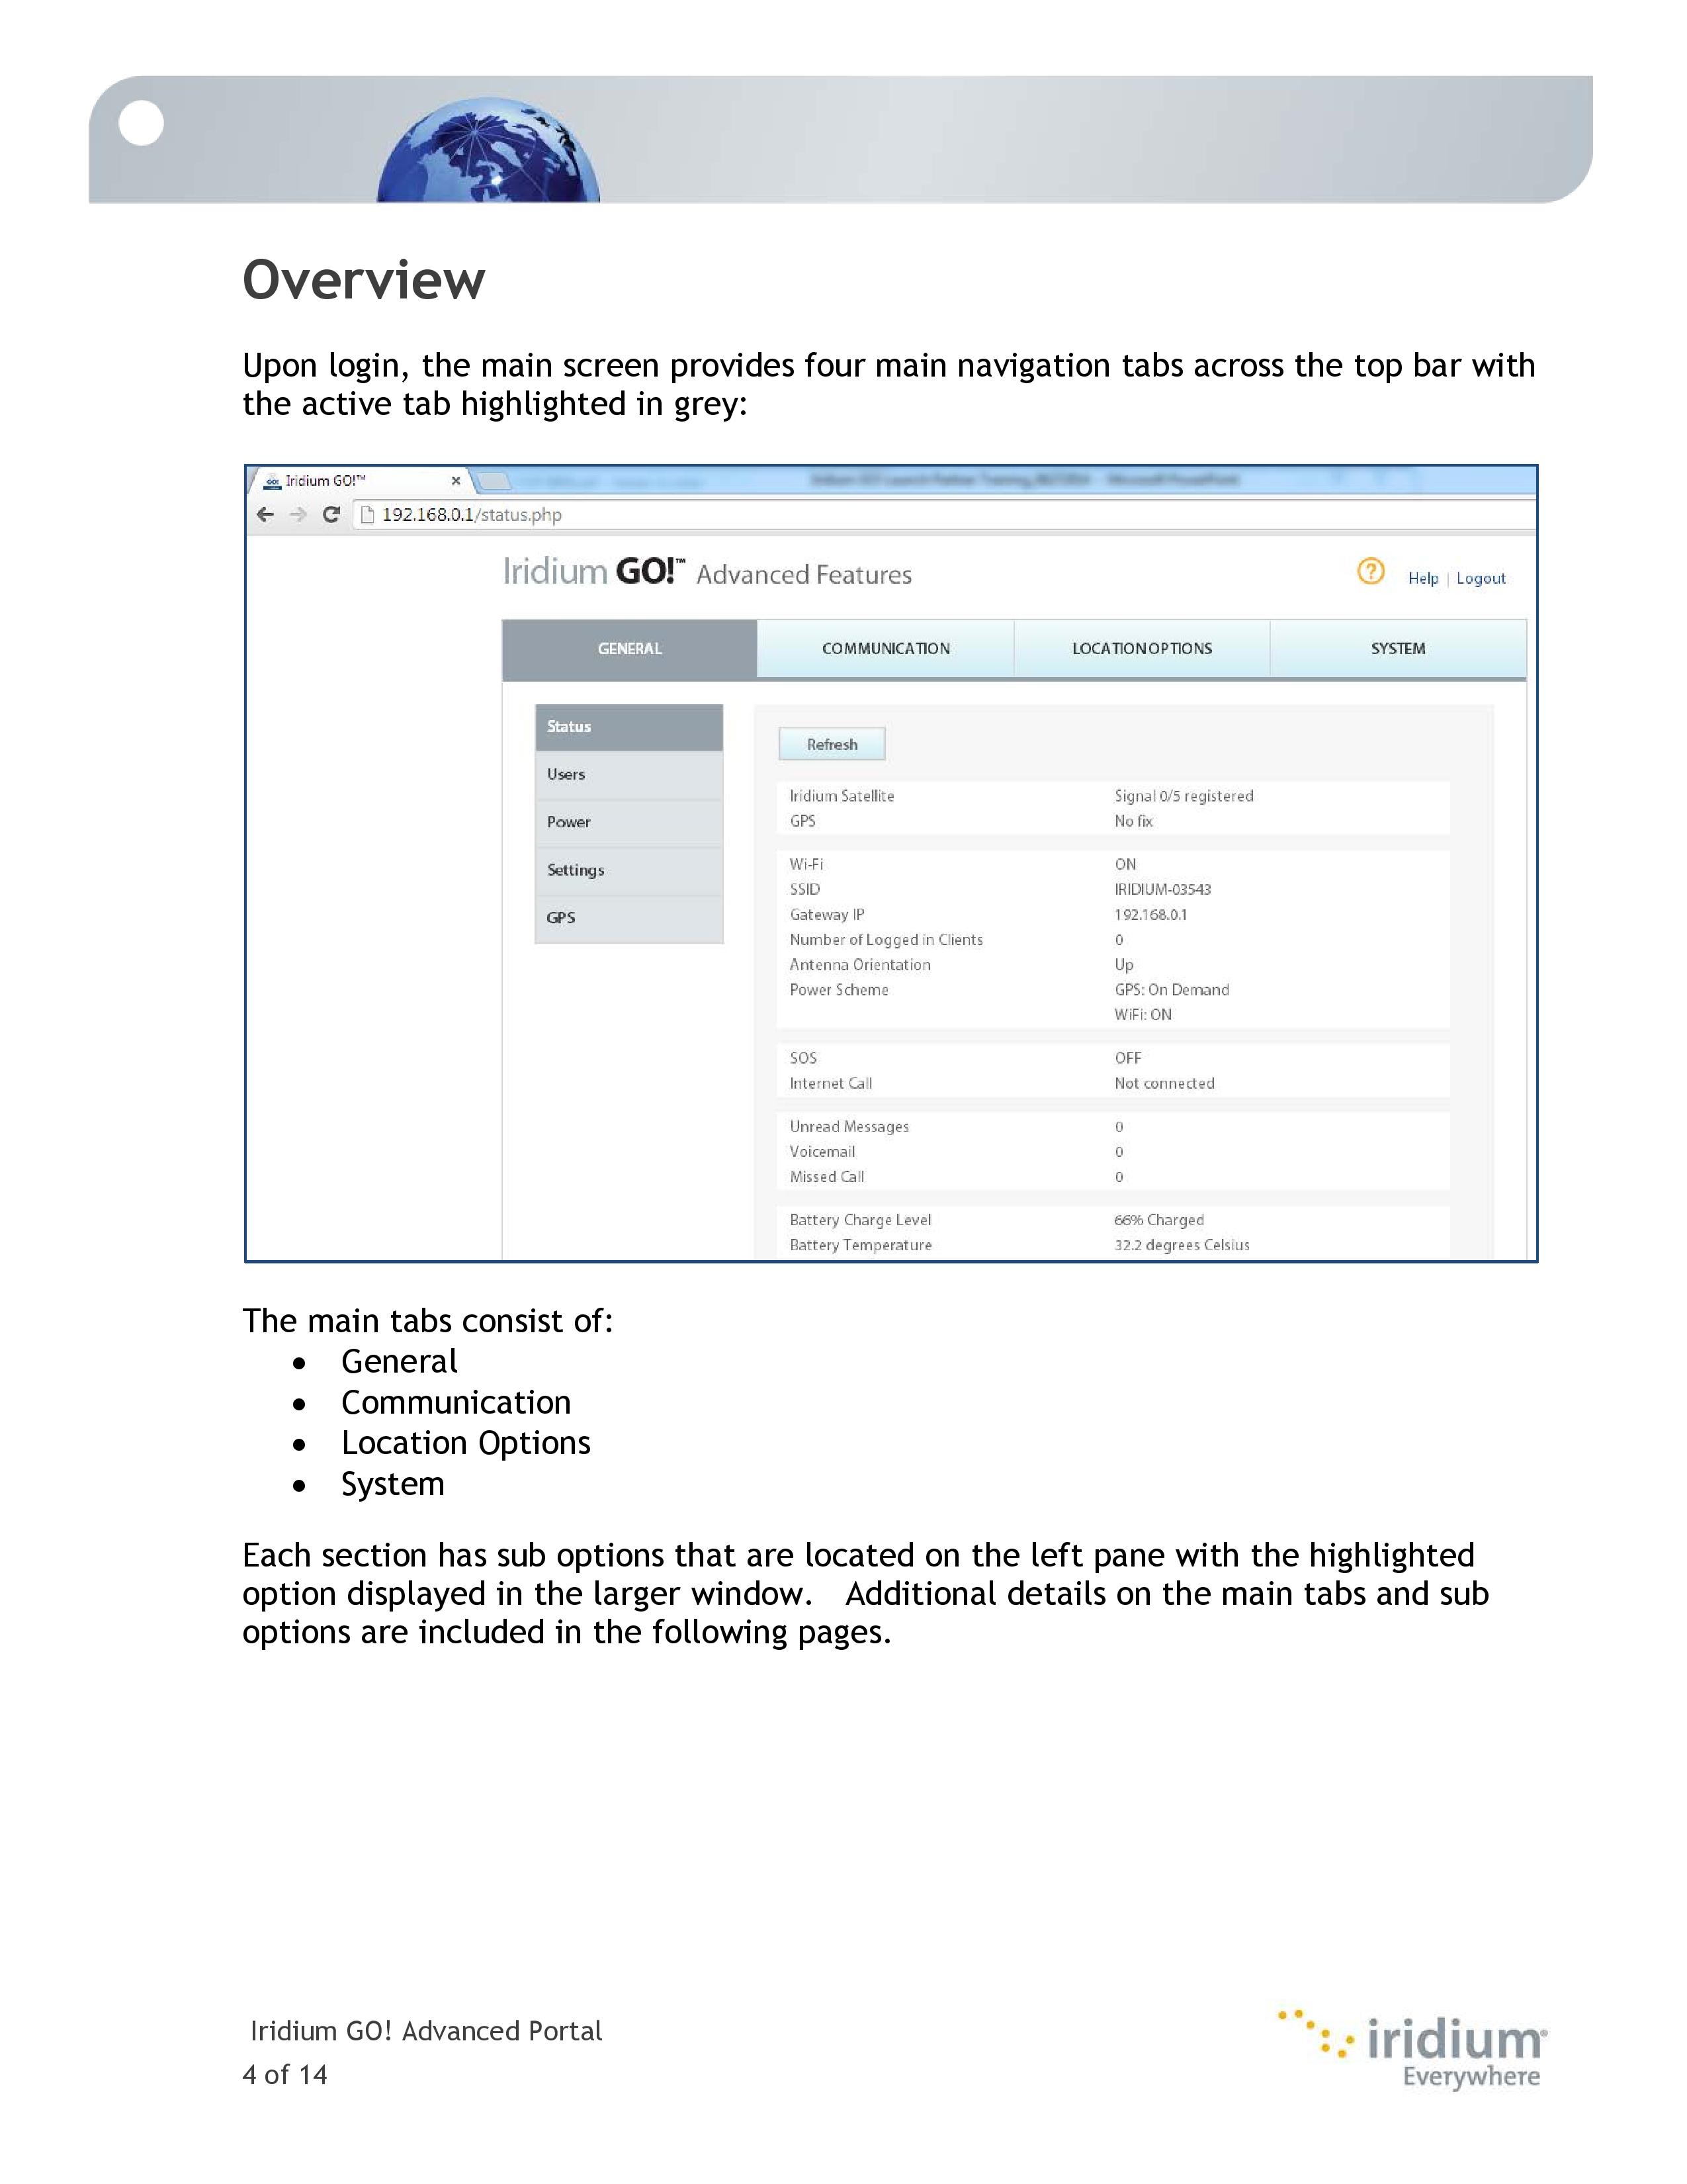Click the 'Not connected' Internet Call value
The width and height of the screenshot is (1687, 2184).
(1164, 1084)
